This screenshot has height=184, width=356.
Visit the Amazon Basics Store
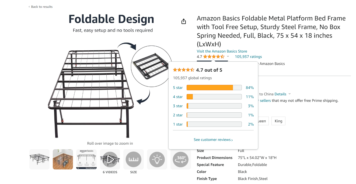[222, 51]
